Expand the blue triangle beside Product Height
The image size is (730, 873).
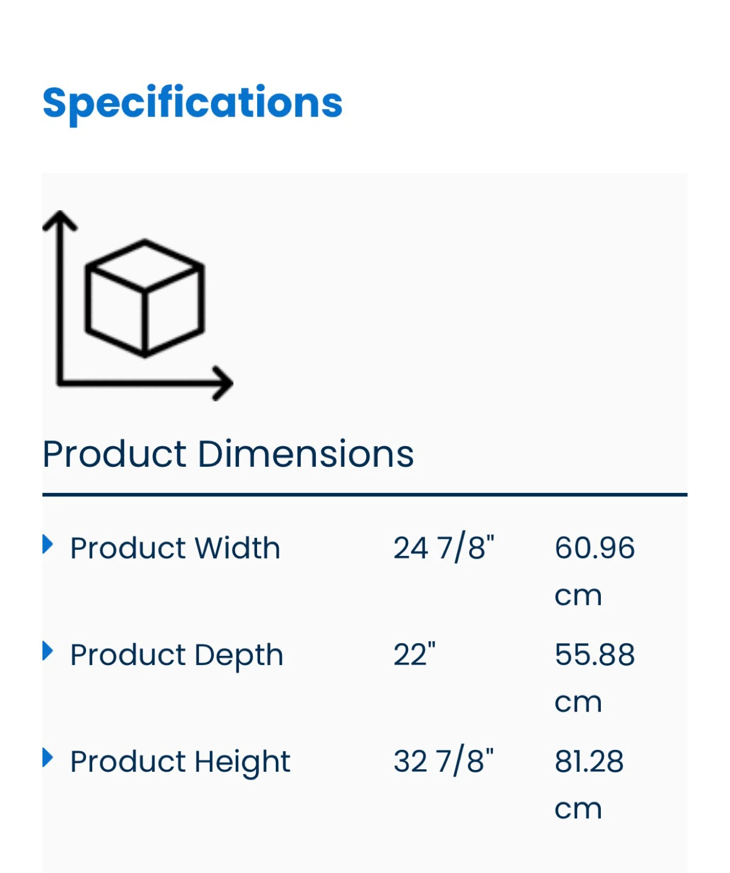48,757
